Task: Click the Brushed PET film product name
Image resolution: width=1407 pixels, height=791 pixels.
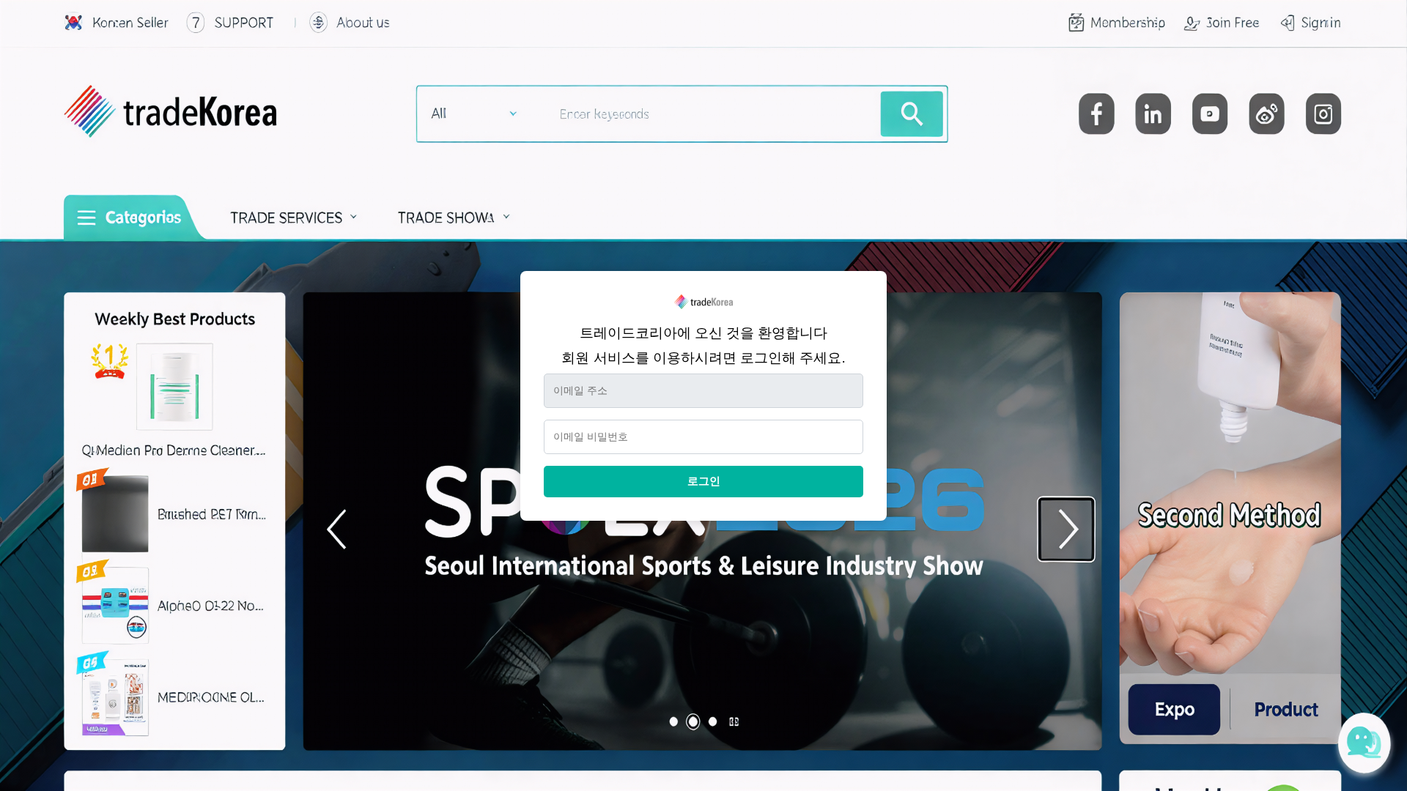Action: [x=212, y=514]
